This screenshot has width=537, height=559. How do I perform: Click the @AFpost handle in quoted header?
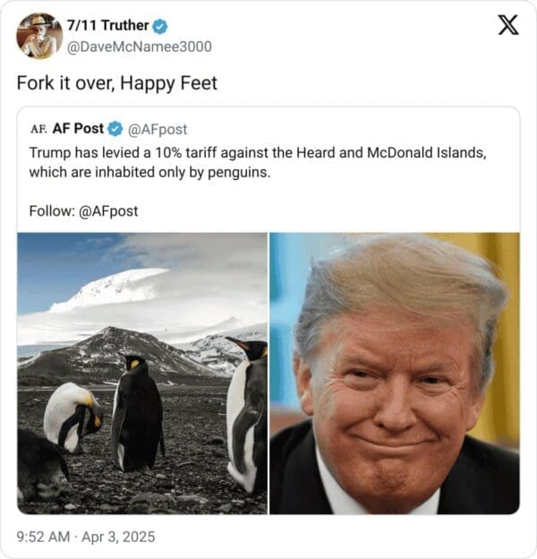click(158, 130)
